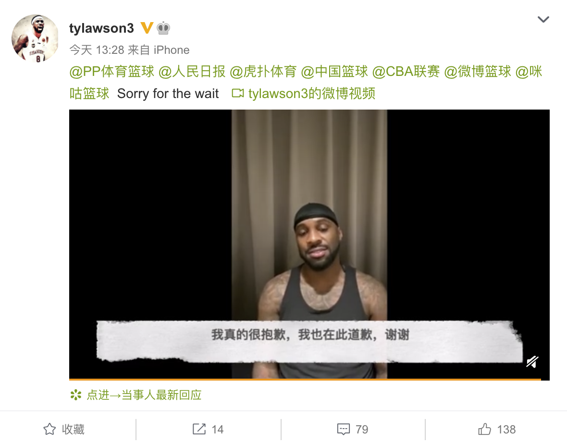Open the @PP体育篮球 mention
The height and width of the screenshot is (444, 567).
pyautogui.click(x=112, y=72)
